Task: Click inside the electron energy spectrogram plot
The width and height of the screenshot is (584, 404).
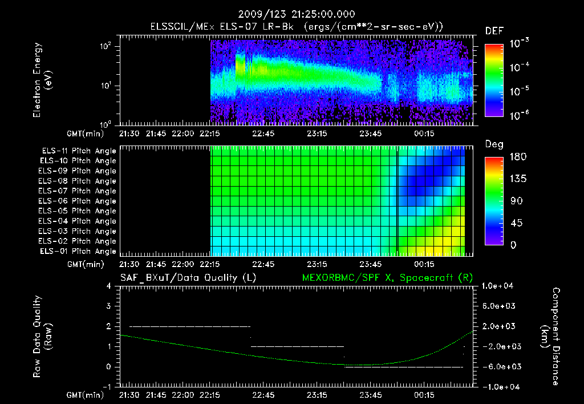Action: (x=297, y=80)
